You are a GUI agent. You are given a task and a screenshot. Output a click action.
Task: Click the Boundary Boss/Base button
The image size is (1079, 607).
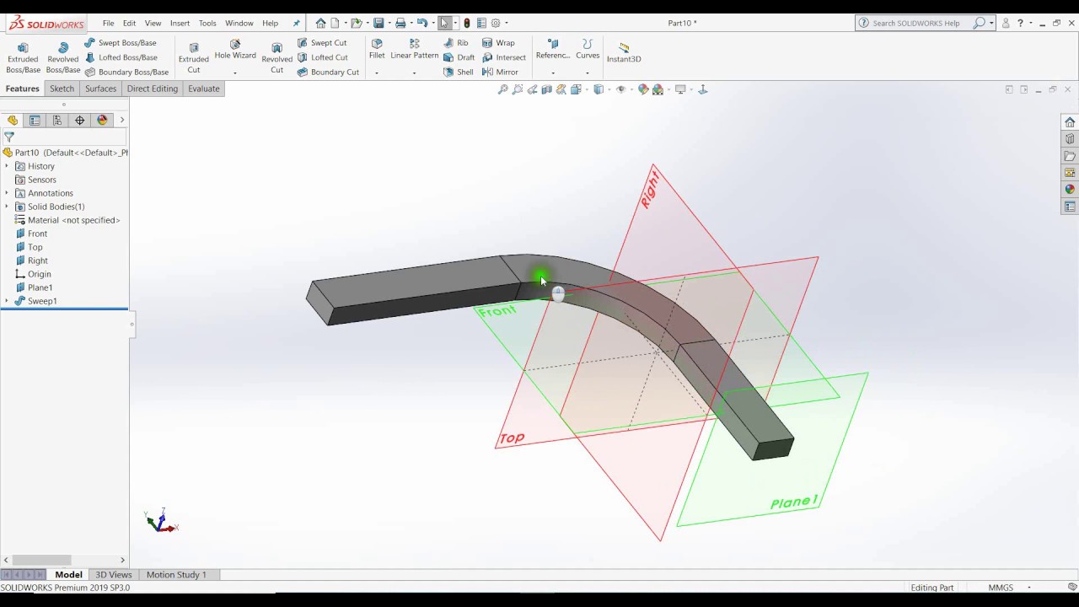coord(126,73)
